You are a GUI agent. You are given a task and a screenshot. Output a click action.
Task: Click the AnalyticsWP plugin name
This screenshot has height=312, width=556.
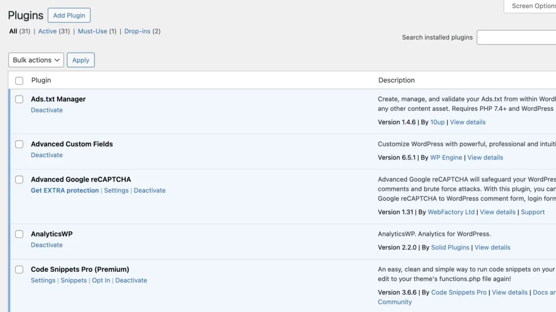[52, 234]
